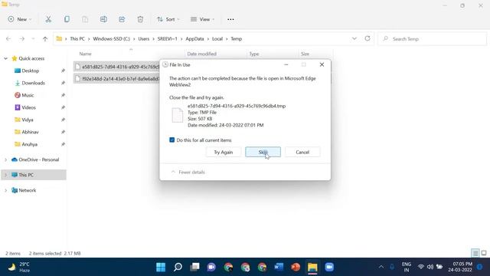Viewport: 490px width, 276px height.
Task: Select Local in address breadcrumb
Action: pyautogui.click(x=217, y=39)
